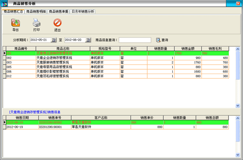Close the 商品销售分析 window
The image size is (243, 160).
click(238, 4)
